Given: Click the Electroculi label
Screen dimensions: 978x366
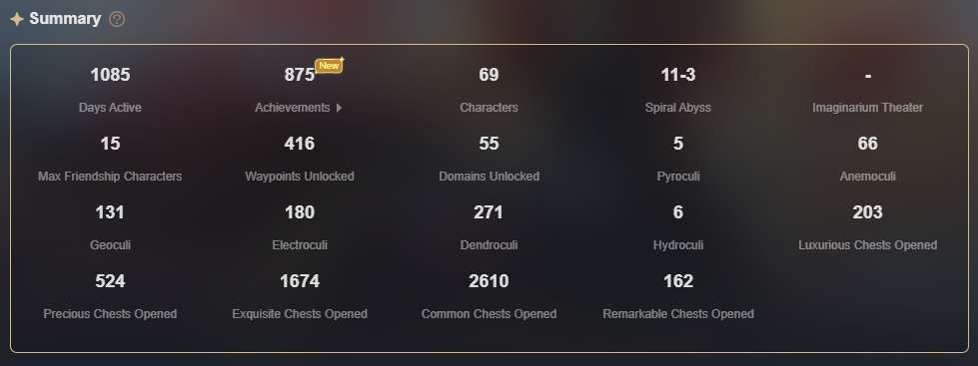Looking at the screenshot, I should click(x=300, y=245).
